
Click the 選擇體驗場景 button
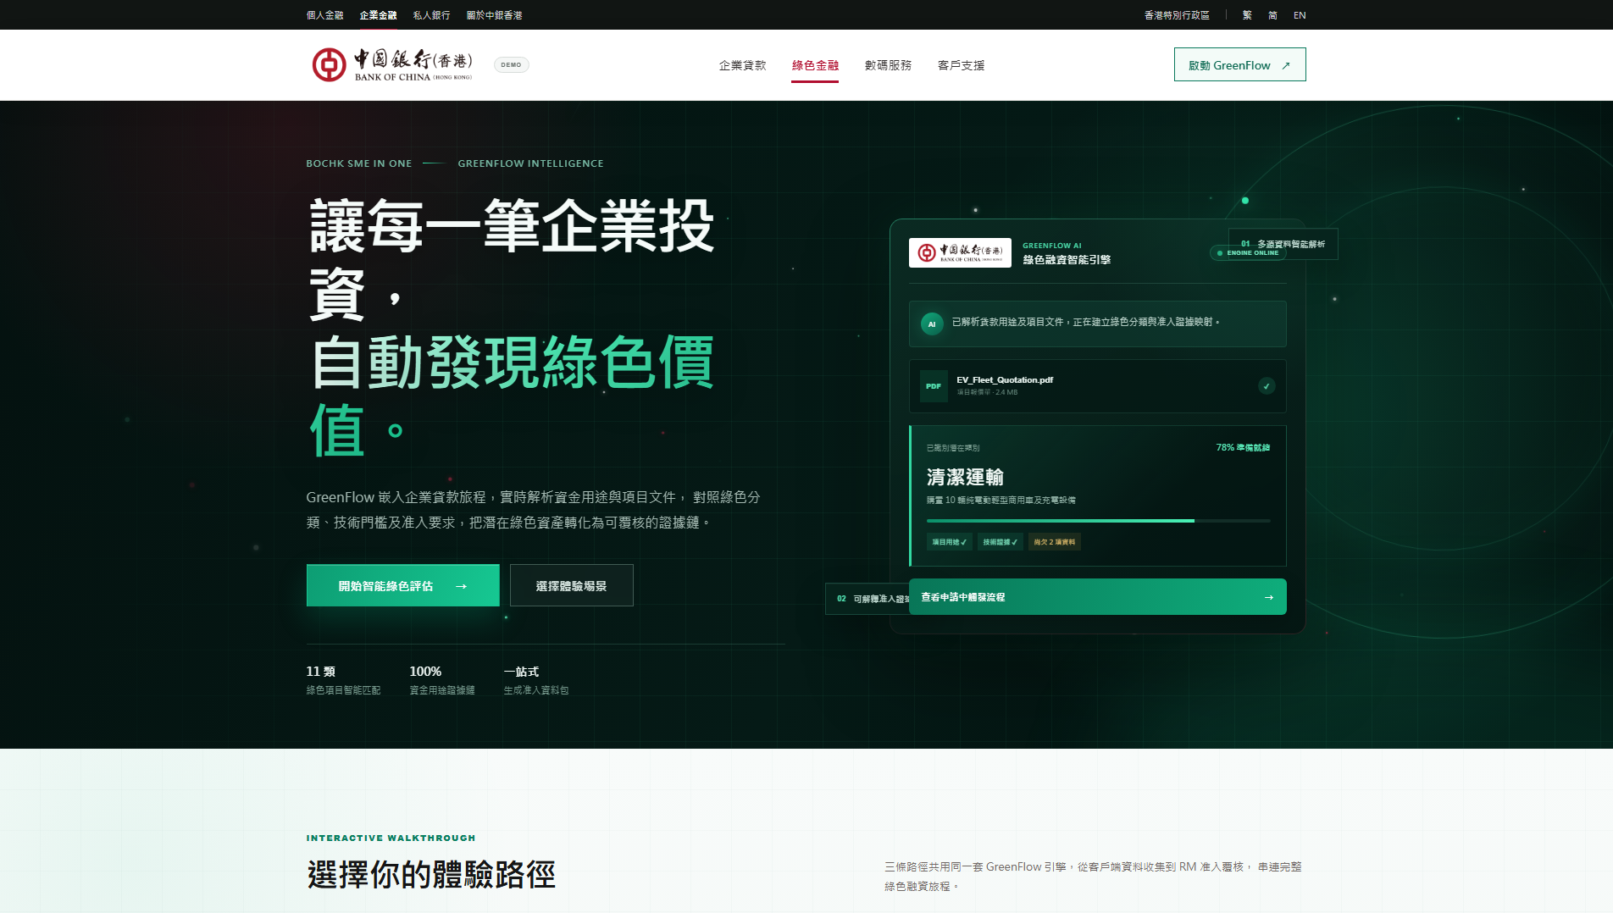coord(571,585)
